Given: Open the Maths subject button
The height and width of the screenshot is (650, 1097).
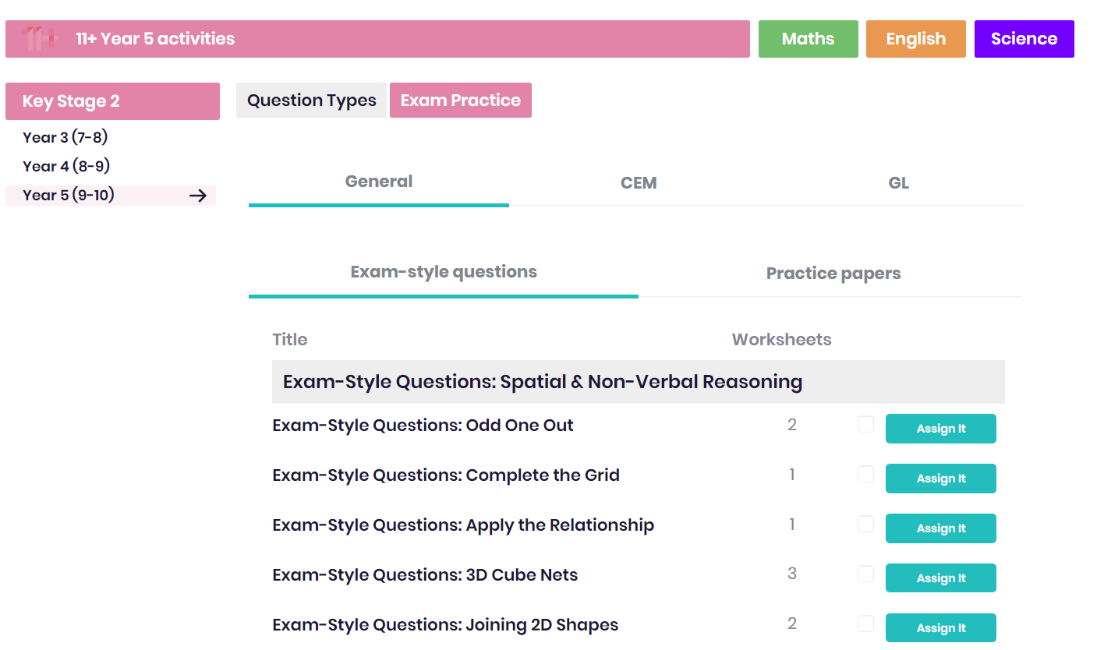Looking at the screenshot, I should pos(809,39).
